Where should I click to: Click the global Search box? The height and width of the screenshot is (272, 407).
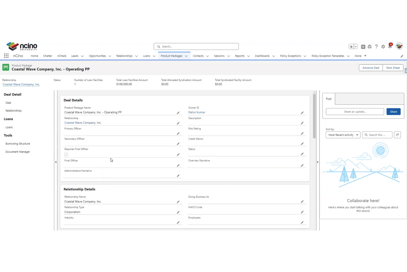click(x=196, y=47)
